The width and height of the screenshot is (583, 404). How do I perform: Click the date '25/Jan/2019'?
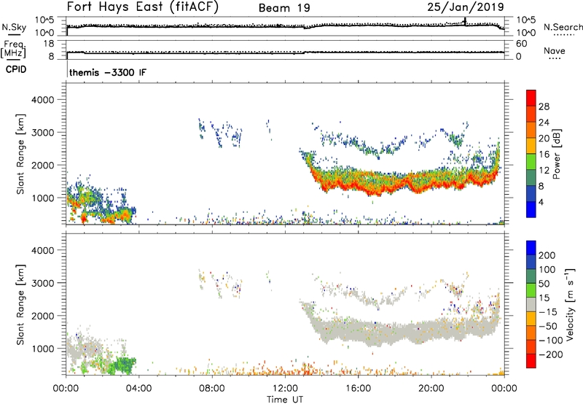tap(466, 7)
